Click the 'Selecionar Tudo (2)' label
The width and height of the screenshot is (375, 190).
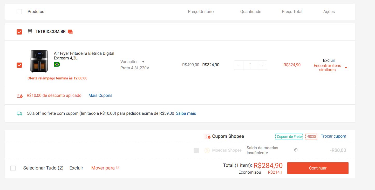pyautogui.click(x=43, y=168)
